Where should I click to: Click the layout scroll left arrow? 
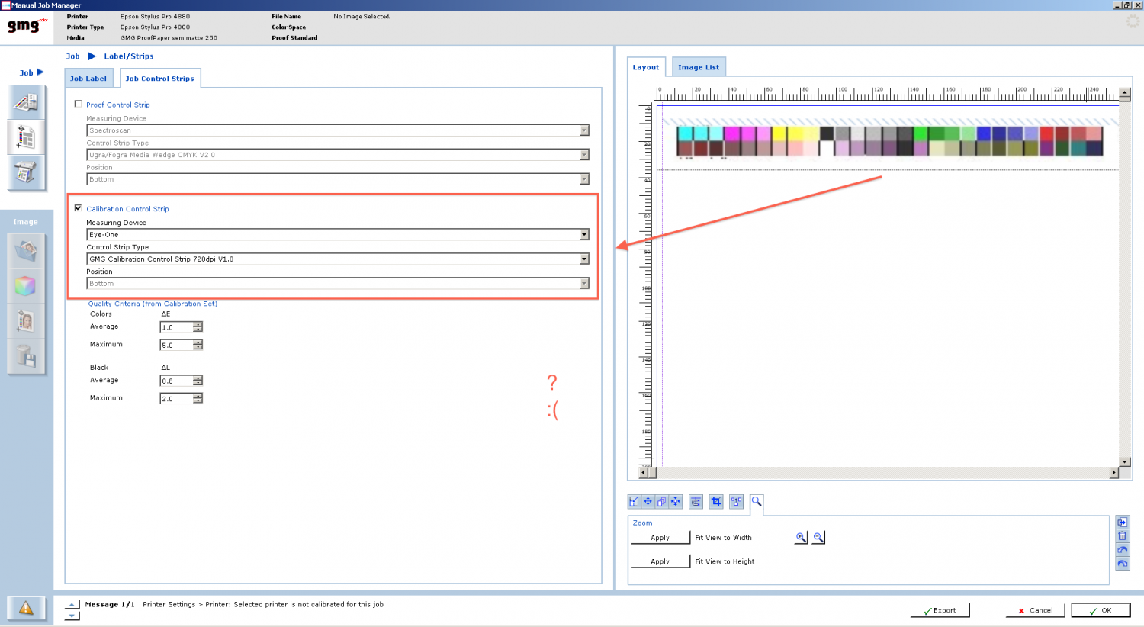point(643,473)
